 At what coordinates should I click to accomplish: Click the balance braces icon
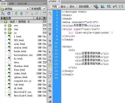click(50, 45)
